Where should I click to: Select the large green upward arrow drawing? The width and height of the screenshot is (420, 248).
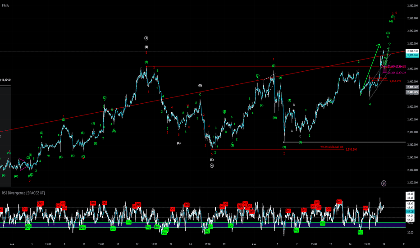371,68
